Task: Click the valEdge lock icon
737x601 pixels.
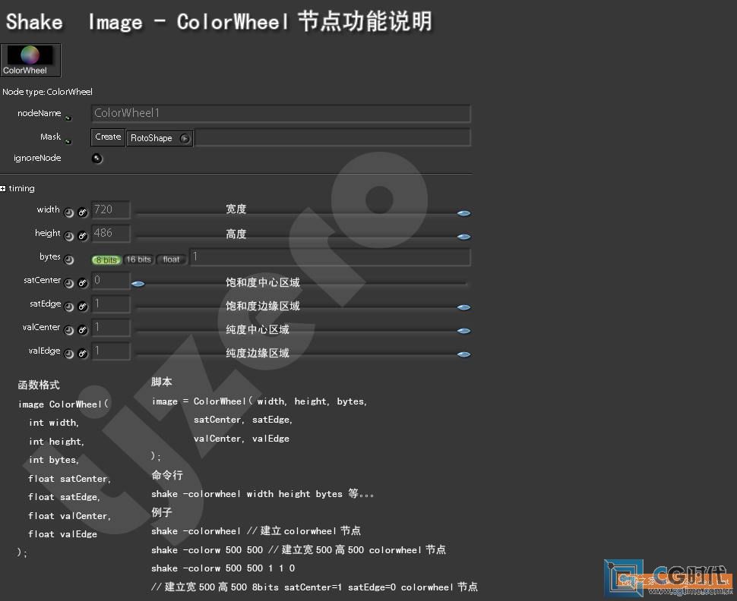Action: coord(83,354)
